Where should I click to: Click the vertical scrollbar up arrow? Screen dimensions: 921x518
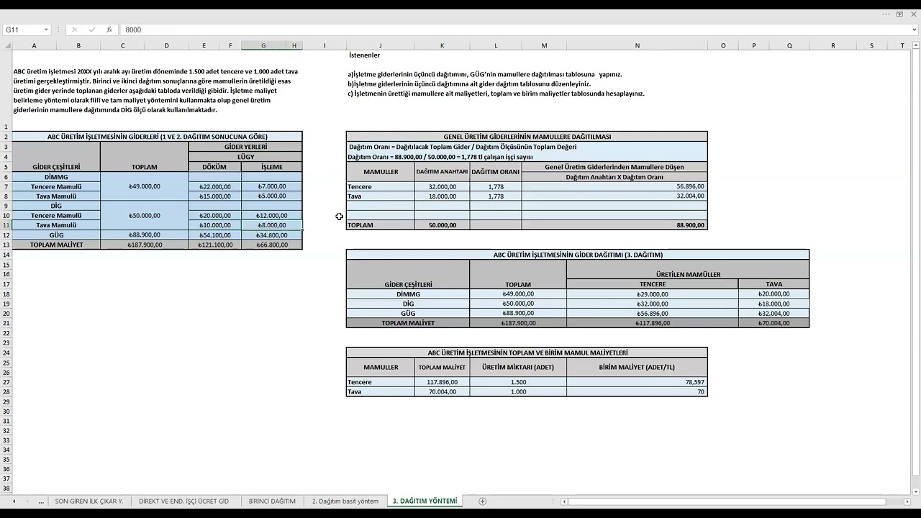click(x=915, y=45)
